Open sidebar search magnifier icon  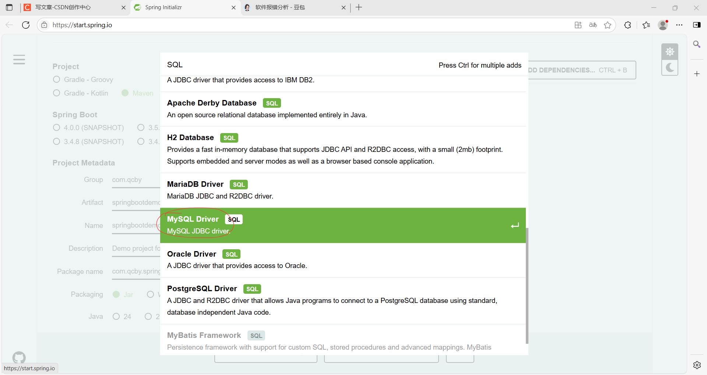[697, 44]
